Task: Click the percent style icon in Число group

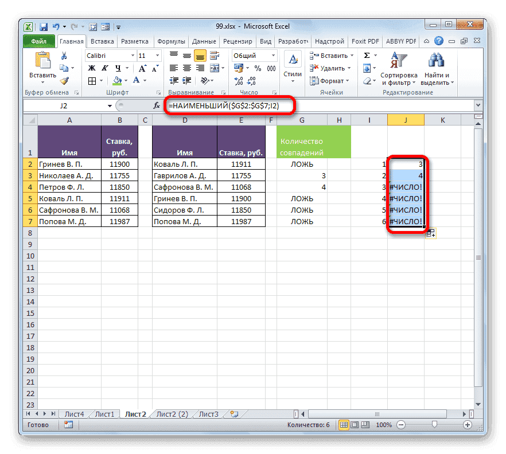Action: pos(258,68)
